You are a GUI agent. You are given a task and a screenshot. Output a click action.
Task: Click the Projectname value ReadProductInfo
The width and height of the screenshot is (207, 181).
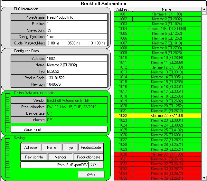click(77, 17)
